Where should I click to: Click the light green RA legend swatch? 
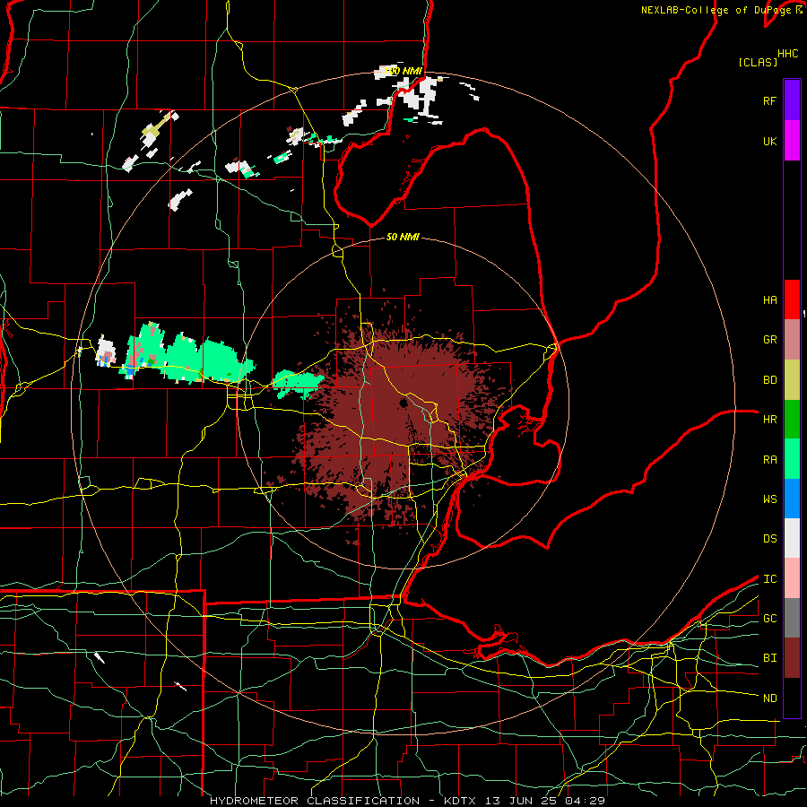tap(792, 459)
